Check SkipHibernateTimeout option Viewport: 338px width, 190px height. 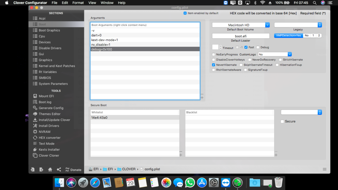click(241, 65)
